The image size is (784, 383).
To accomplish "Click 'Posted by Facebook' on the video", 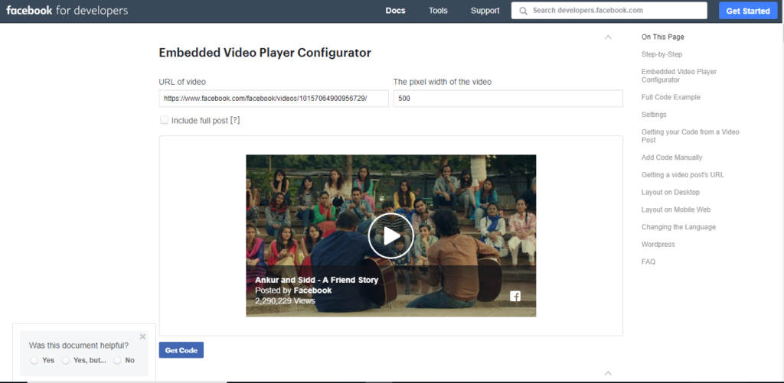I will click(x=293, y=290).
